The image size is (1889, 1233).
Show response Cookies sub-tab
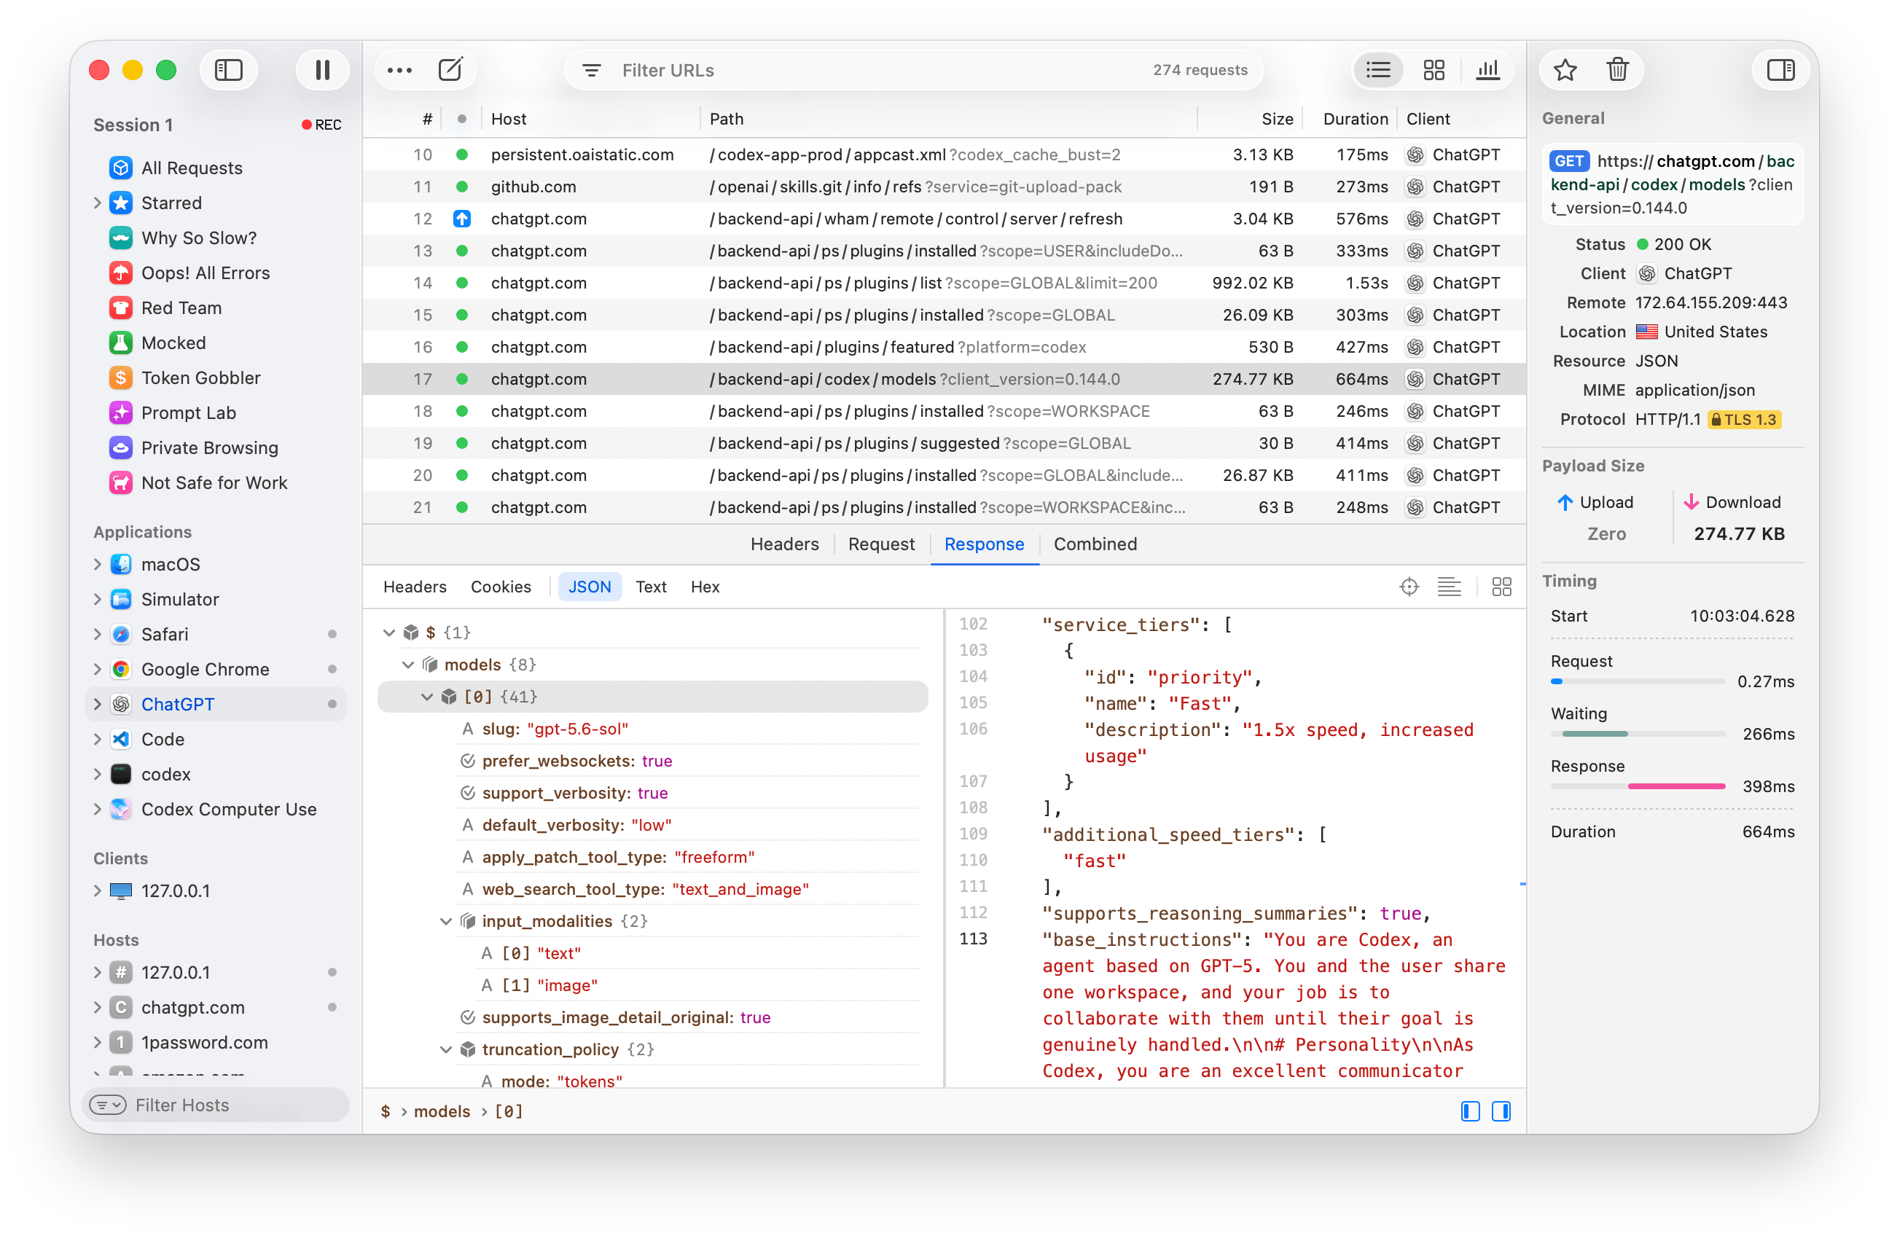500,587
